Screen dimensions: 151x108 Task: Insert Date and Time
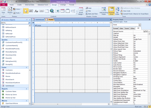(x=91, y=14)
